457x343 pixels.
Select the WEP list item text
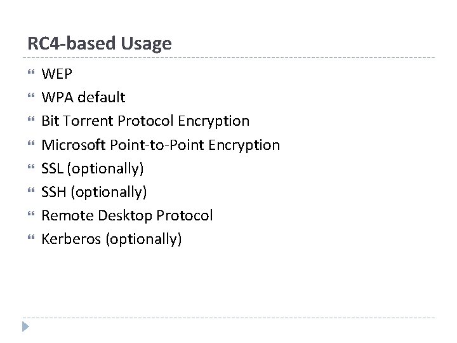point(57,74)
